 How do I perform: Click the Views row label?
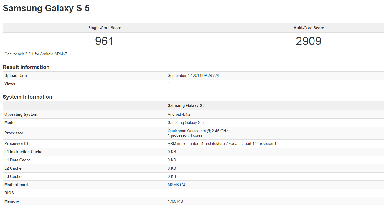tap(10, 84)
